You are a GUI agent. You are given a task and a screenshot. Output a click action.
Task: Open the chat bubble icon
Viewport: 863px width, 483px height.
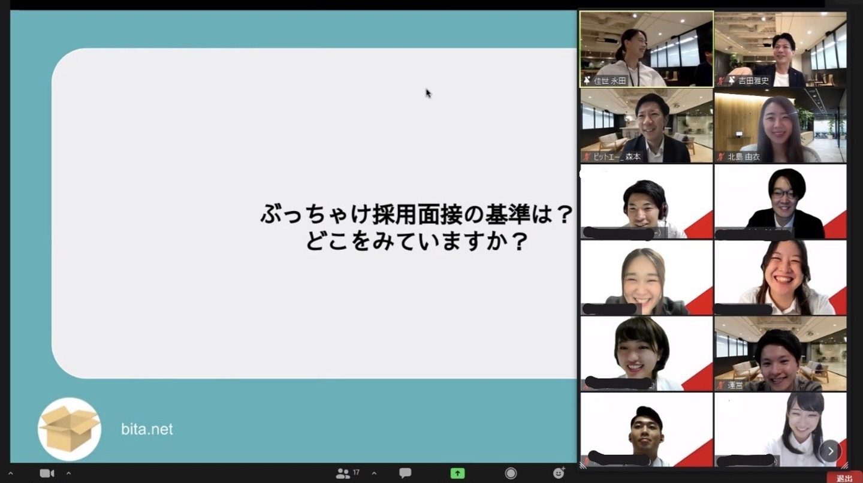(405, 473)
